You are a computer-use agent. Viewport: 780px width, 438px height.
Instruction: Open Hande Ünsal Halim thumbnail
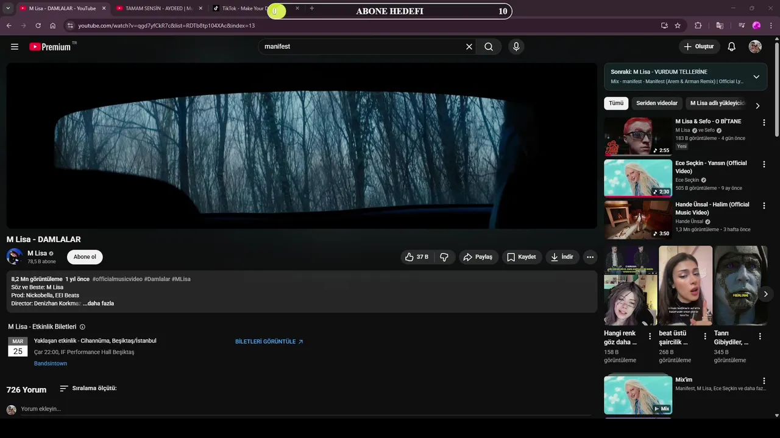click(638, 220)
